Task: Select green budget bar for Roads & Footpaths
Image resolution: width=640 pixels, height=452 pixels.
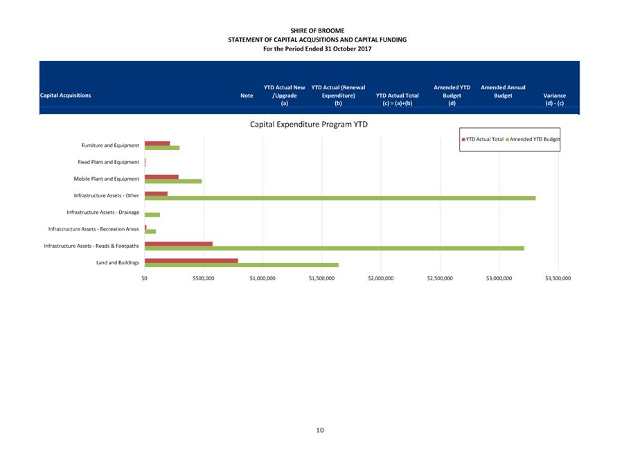Action: point(335,248)
